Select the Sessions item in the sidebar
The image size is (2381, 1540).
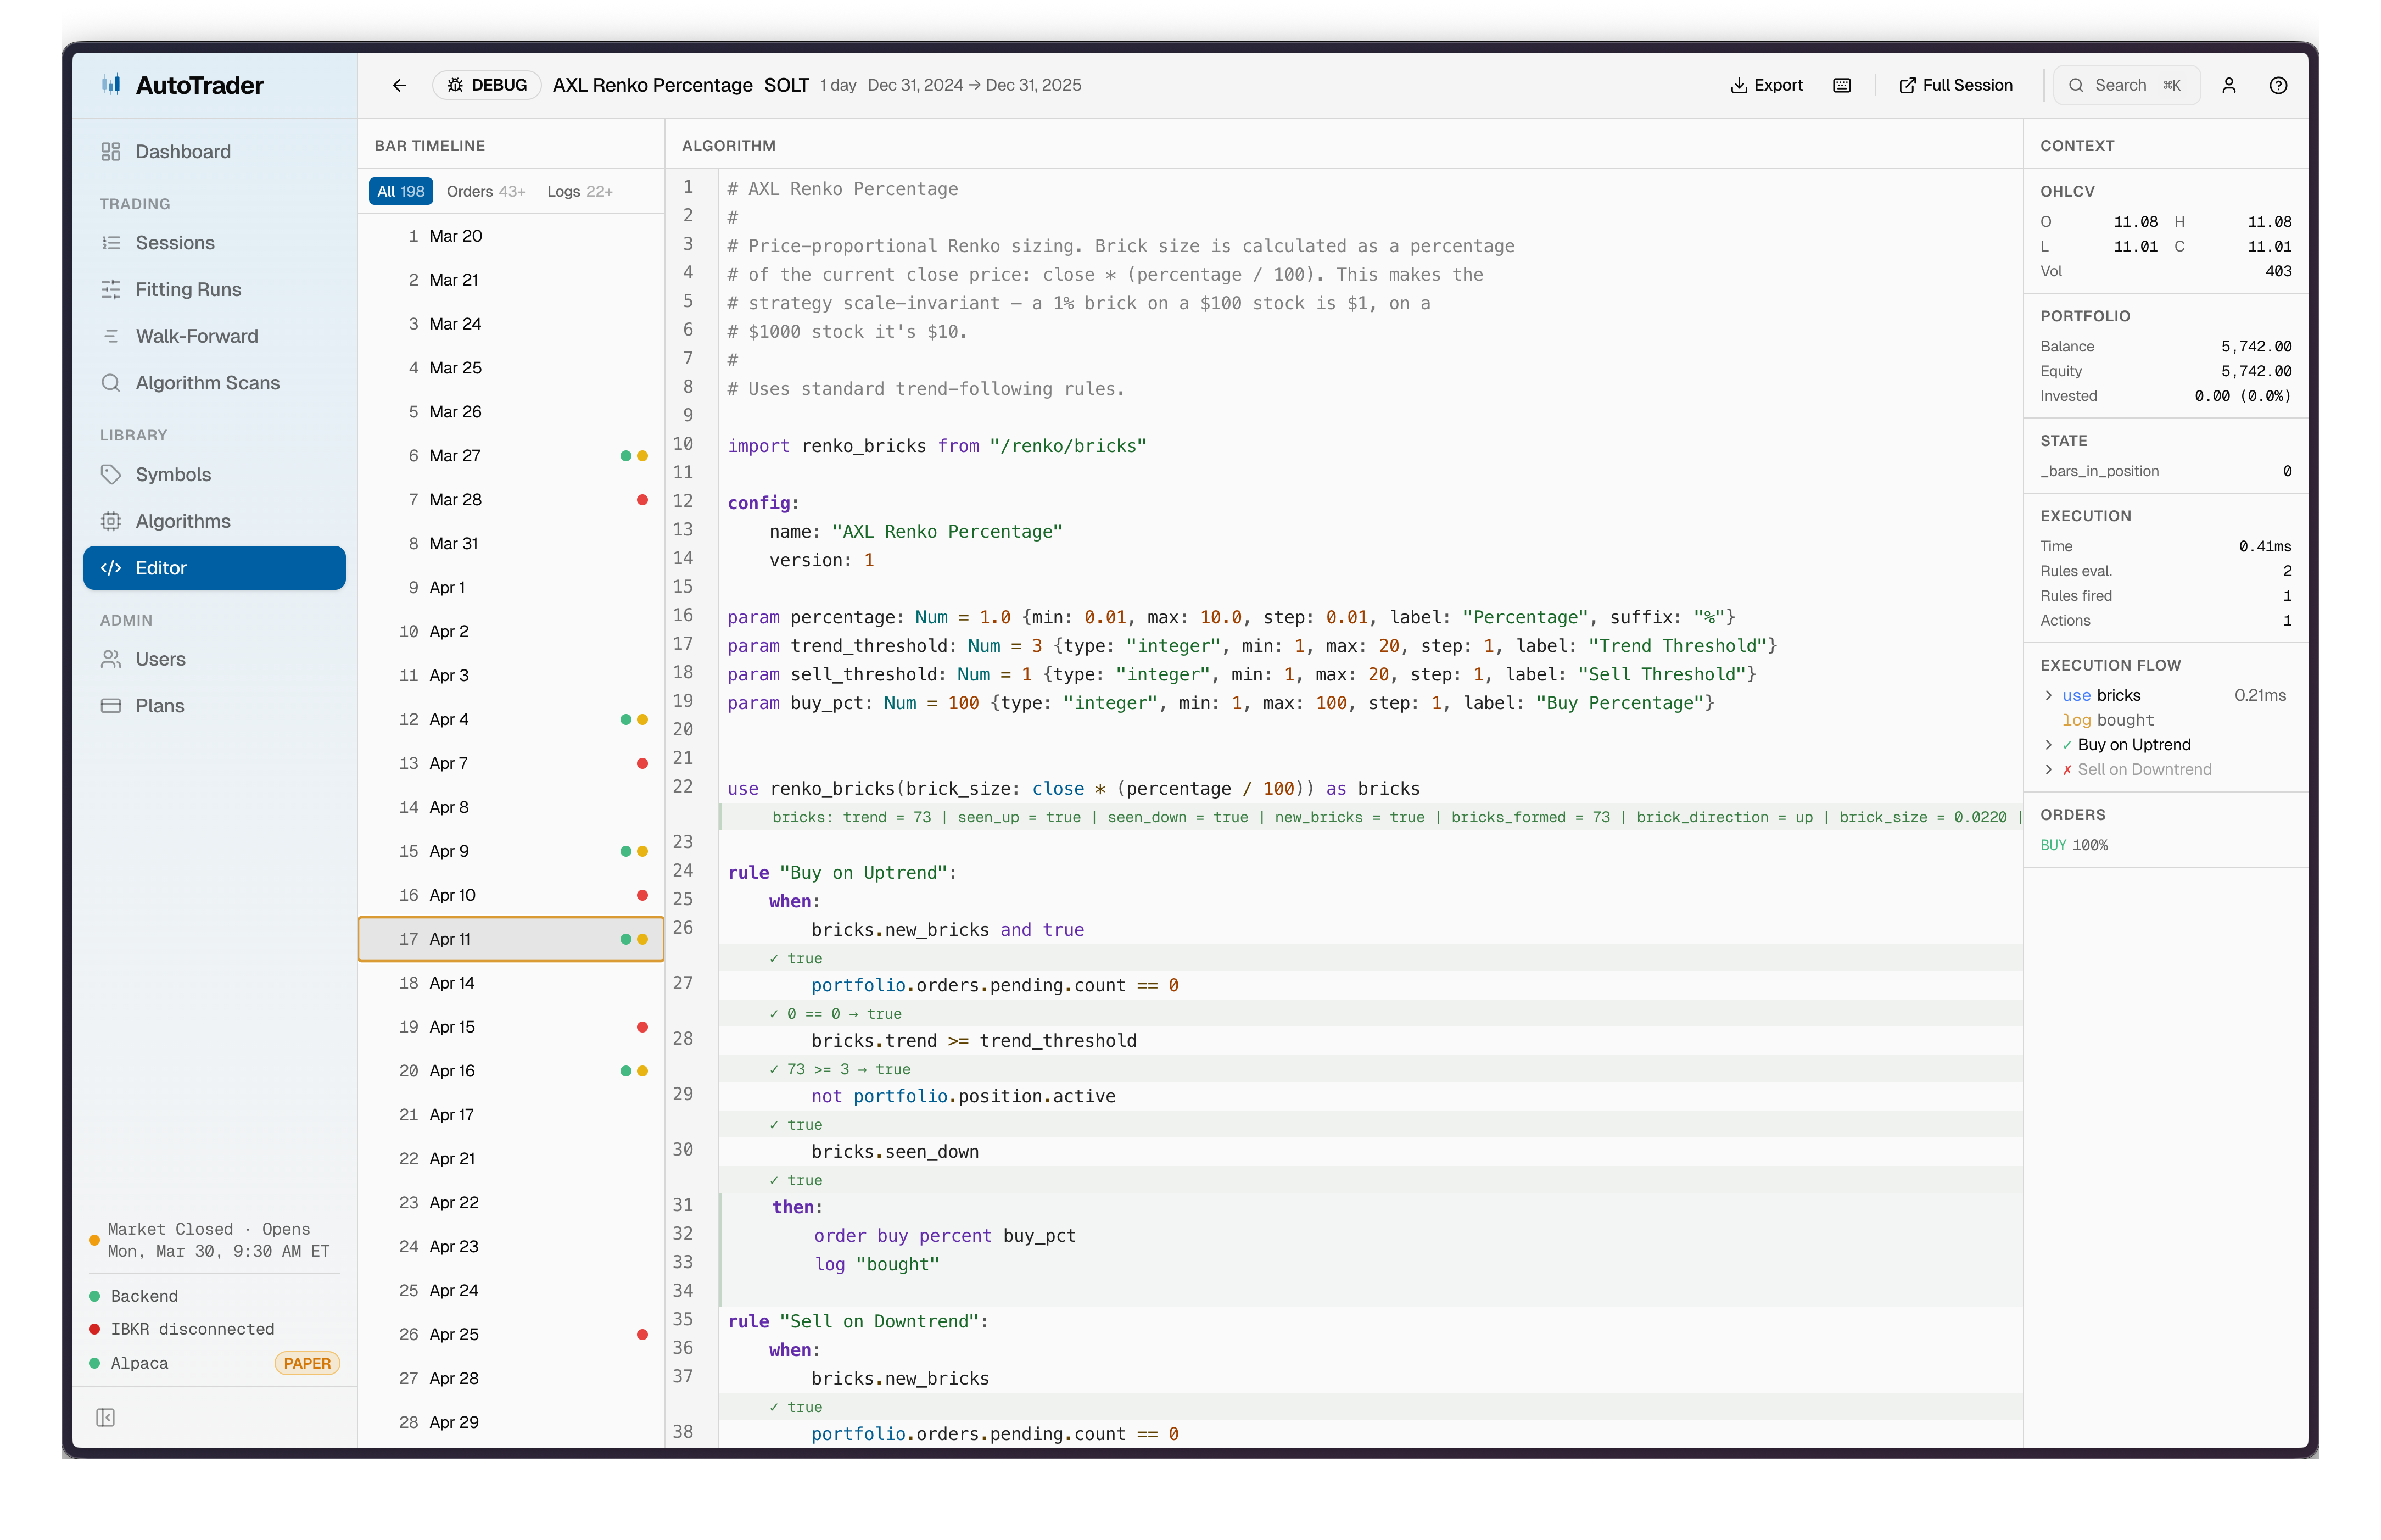pyautogui.click(x=175, y=242)
